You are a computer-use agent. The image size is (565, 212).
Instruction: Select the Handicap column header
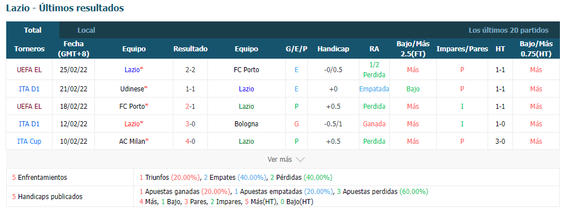point(333,49)
